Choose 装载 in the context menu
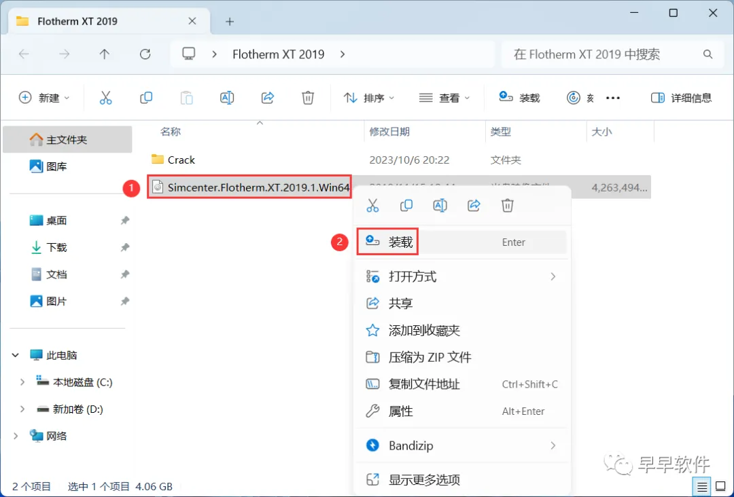The width and height of the screenshot is (734, 497). tap(461, 242)
